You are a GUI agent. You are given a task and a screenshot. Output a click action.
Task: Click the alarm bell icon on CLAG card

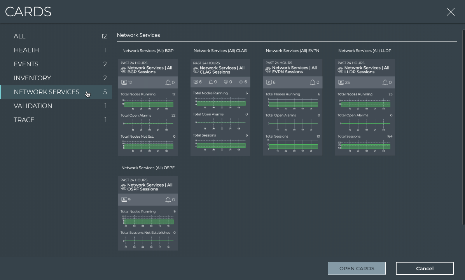pyautogui.click(x=211, y=82)
